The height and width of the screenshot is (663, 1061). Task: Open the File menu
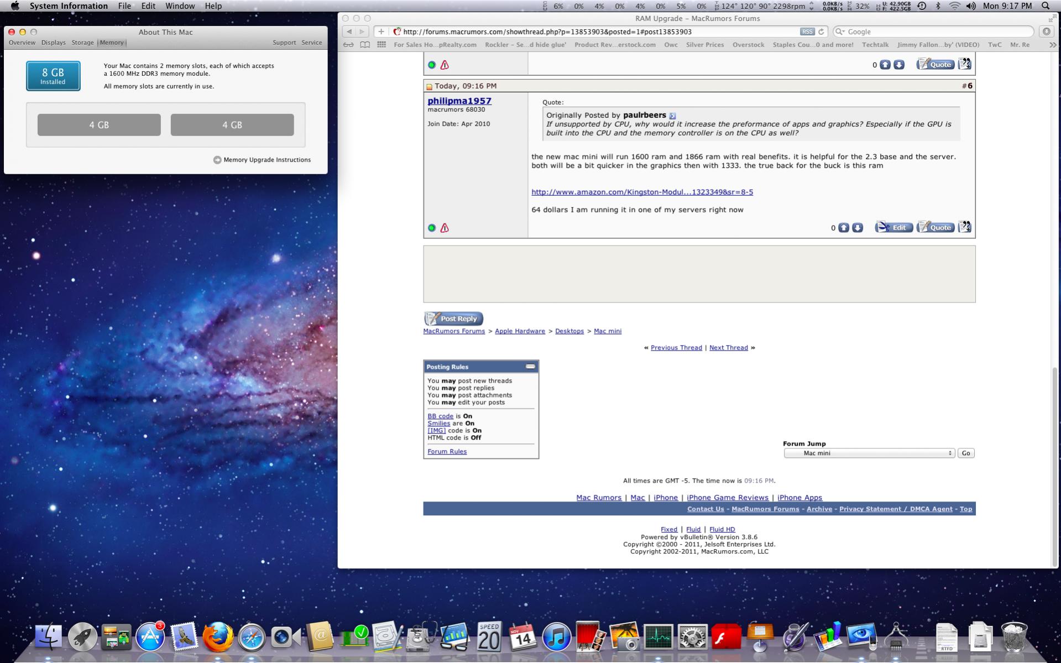coord(124,6)
